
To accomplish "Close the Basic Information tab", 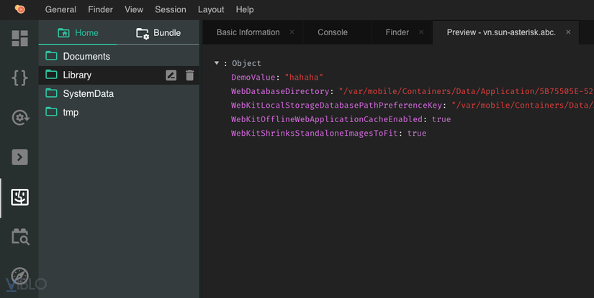I will click(x=292, y=32).
